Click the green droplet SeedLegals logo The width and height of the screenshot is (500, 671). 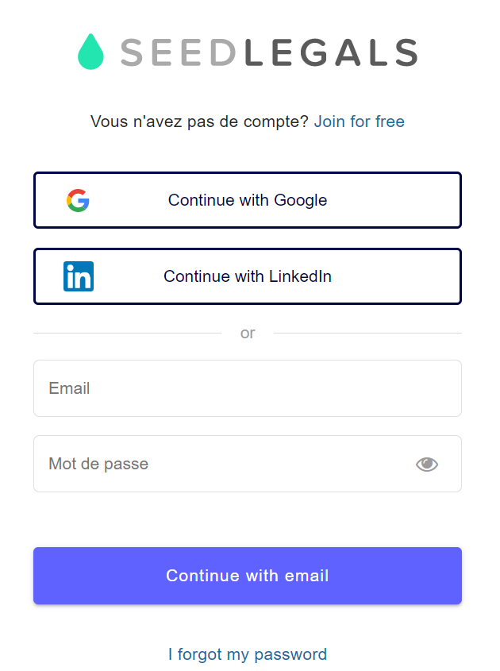click(90, 52)
